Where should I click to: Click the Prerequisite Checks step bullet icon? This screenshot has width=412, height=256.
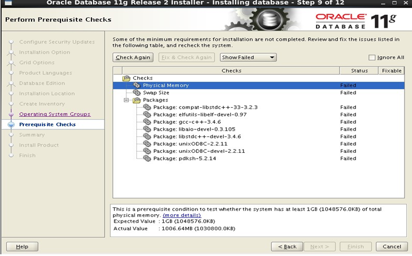click(x=11, y=125)
